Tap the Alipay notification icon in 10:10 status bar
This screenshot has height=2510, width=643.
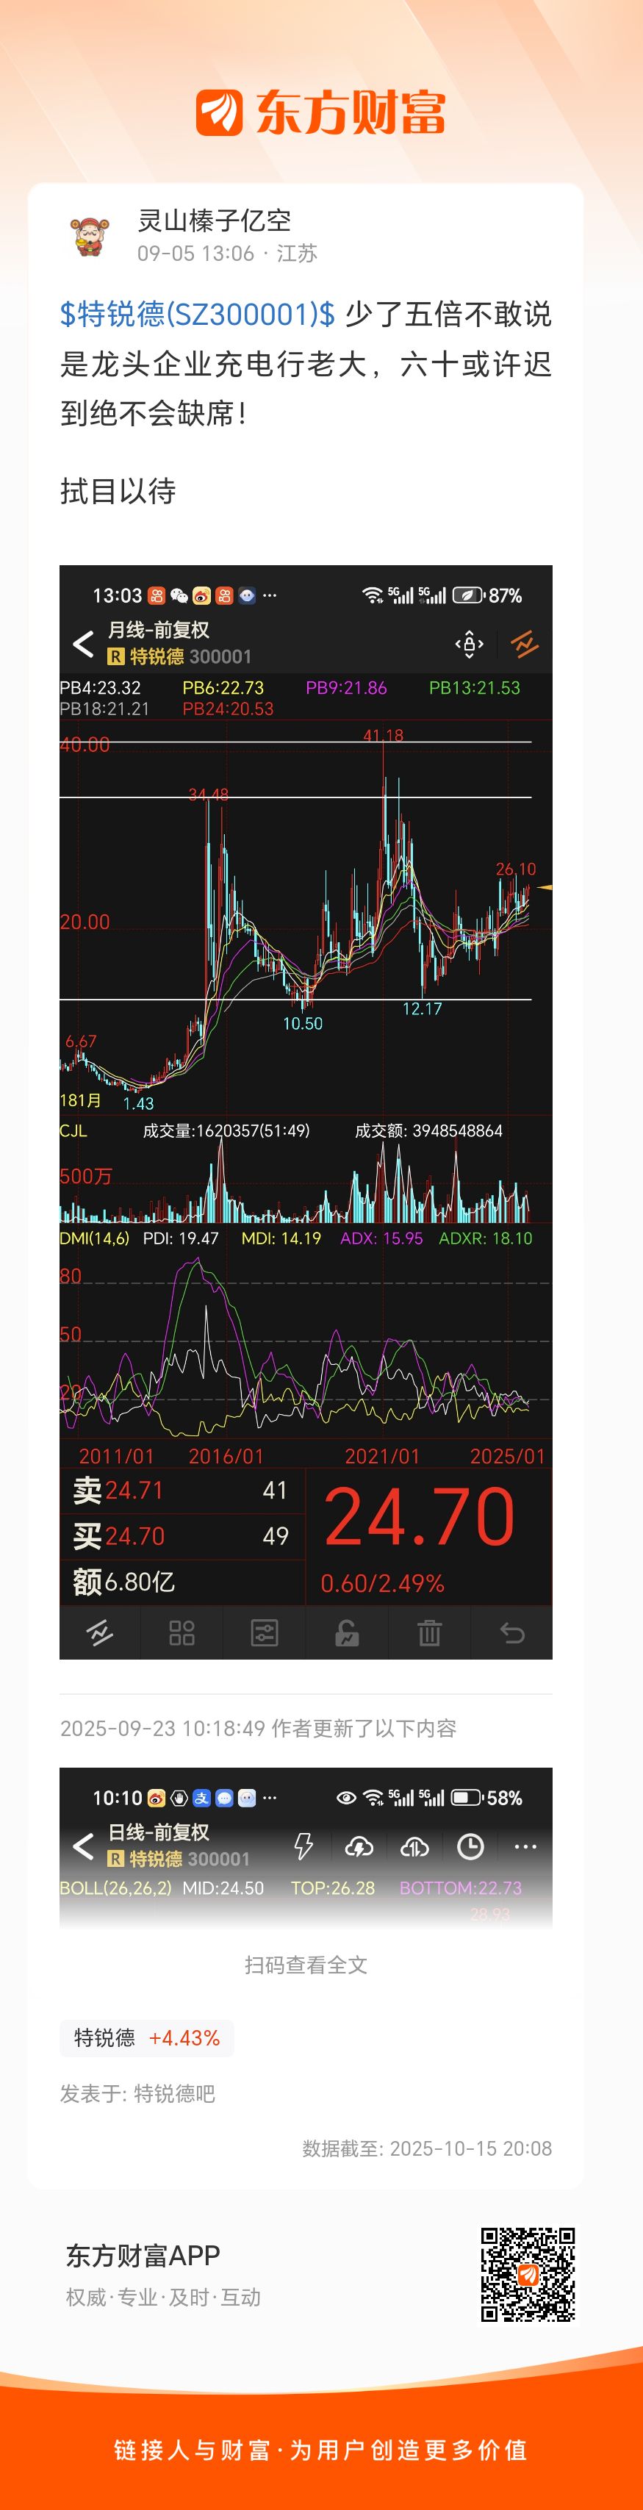pyautogui.click(x=201, y=1798)
